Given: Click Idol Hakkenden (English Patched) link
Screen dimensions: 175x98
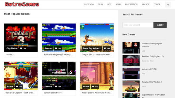Looking at the screenshot, I should click(152, 45).
